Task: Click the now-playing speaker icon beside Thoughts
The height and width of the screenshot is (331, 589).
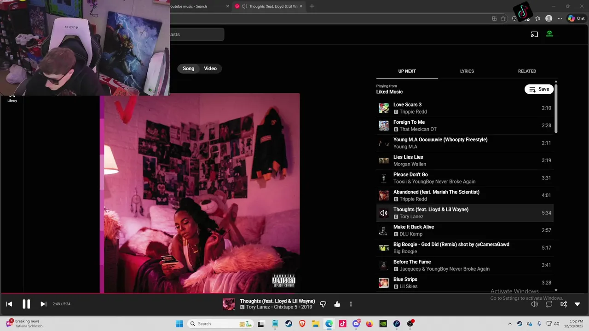Action: point(383,213)
